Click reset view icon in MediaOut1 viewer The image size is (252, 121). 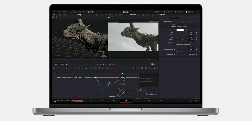pos(112,17)
